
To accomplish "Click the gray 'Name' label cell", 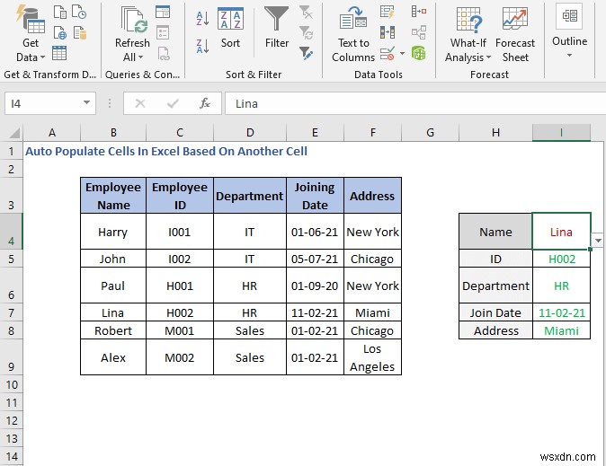I will 495,232.
